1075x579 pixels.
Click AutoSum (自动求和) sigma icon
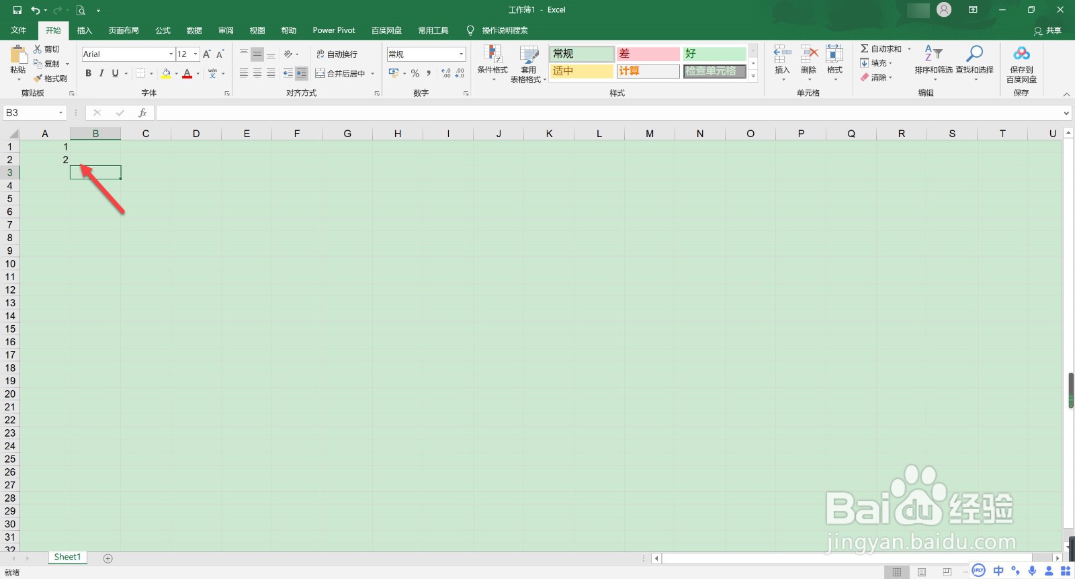865,49
